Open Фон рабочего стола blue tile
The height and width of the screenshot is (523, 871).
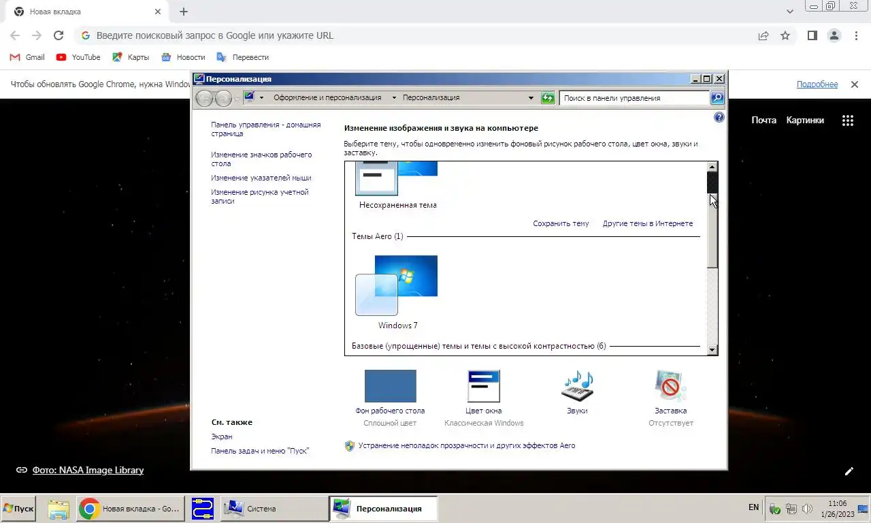[x=390, y=386]
